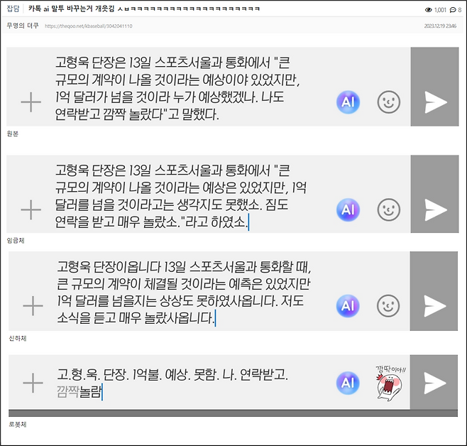Hit the send arrow in the 임금체 box
467x446 pixels.
[x=434, y=210]
